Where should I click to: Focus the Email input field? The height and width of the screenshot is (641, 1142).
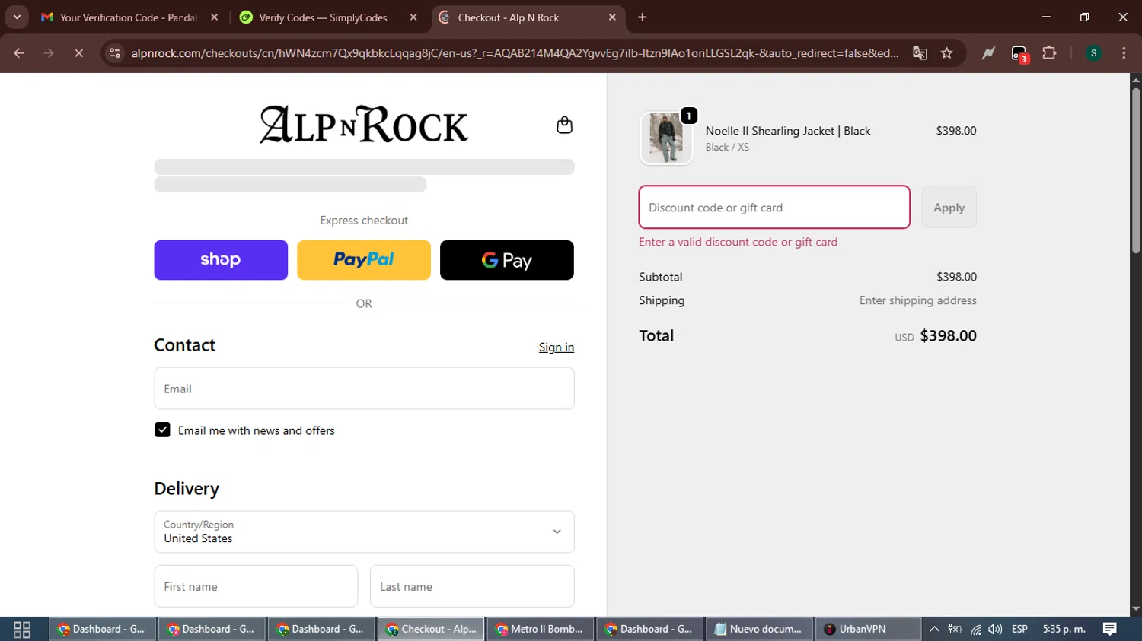point(364,389)
